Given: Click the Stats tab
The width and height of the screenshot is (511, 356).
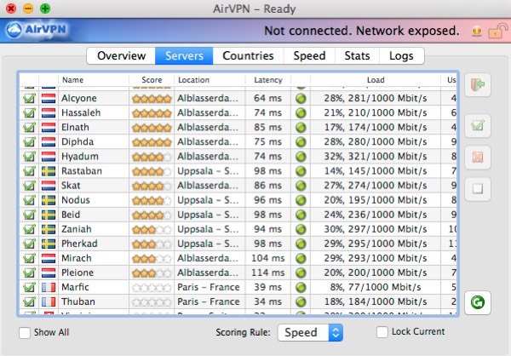Looking at the screenshot, I should coord(357,56).
